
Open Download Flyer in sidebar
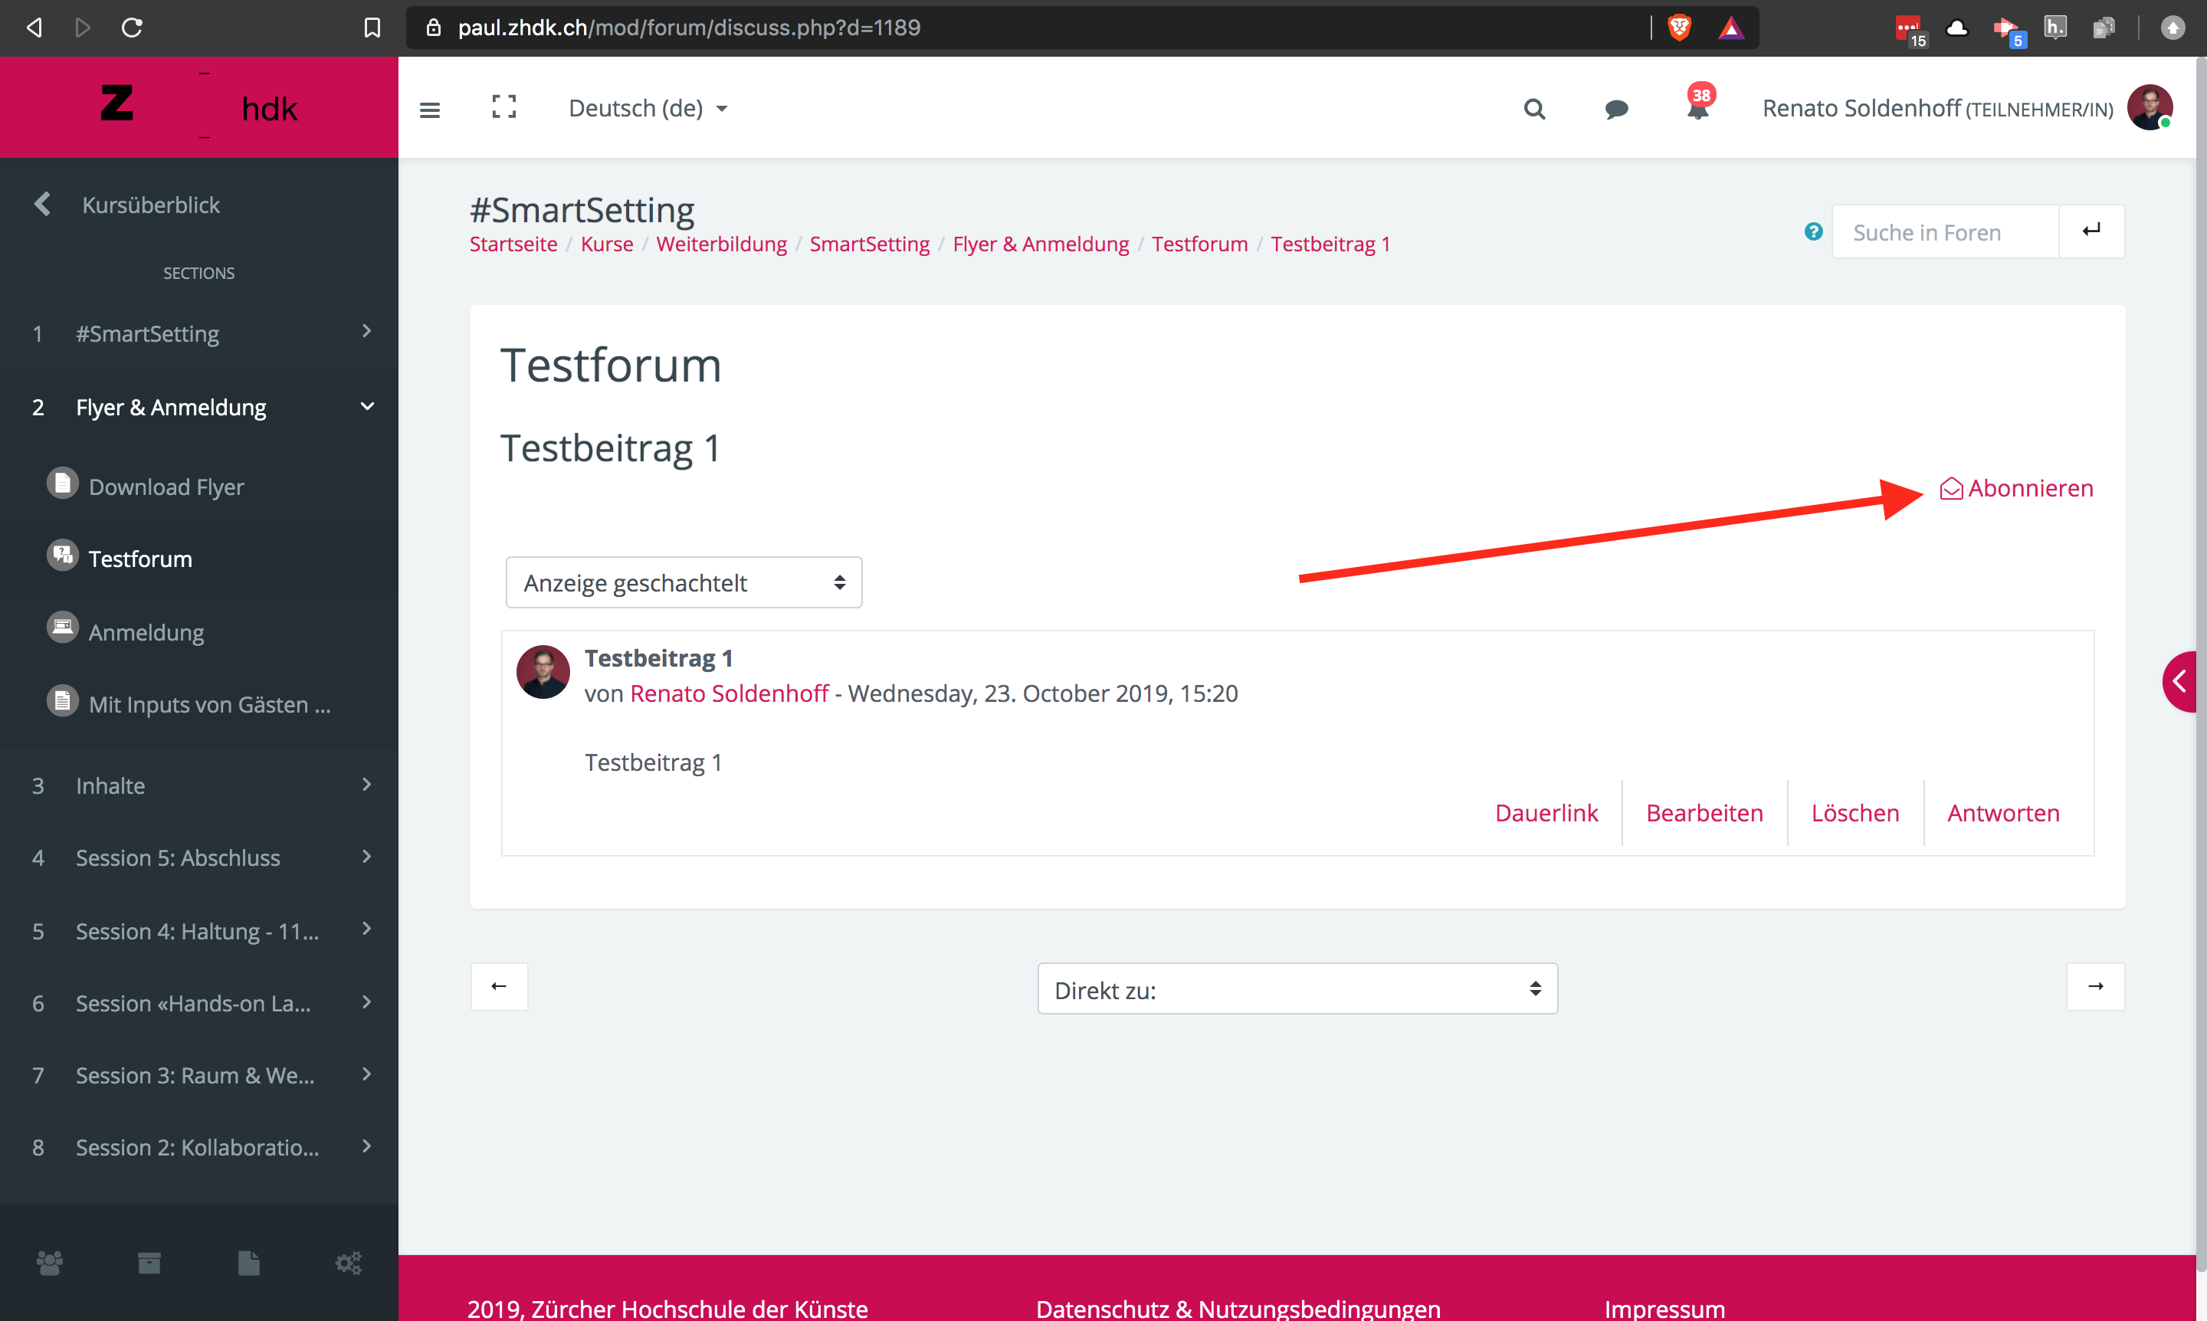coord(166,487)
